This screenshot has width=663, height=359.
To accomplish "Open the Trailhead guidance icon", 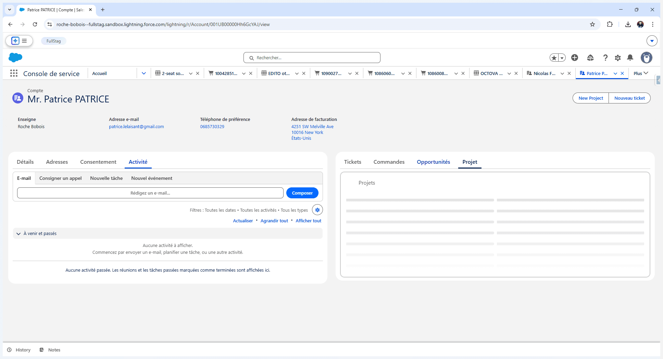I will [x=590, y=58].
